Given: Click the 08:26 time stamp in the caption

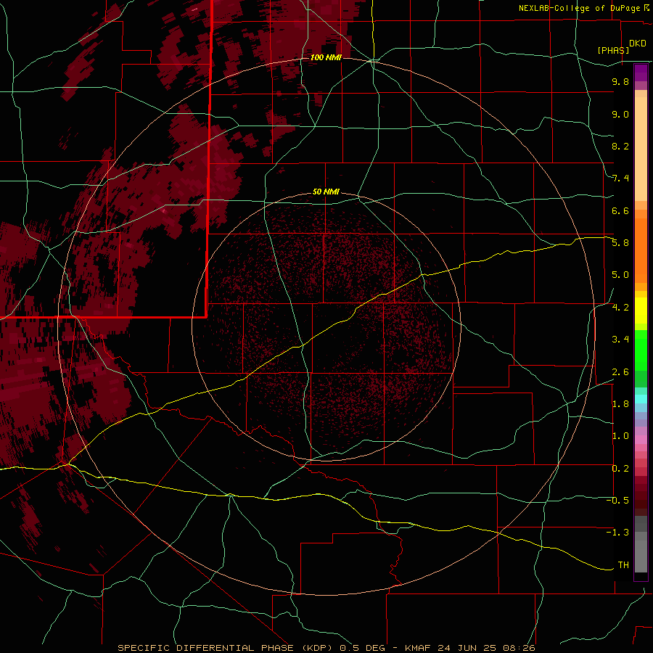Looking at the screenshot, I should (x=519, y=648).
